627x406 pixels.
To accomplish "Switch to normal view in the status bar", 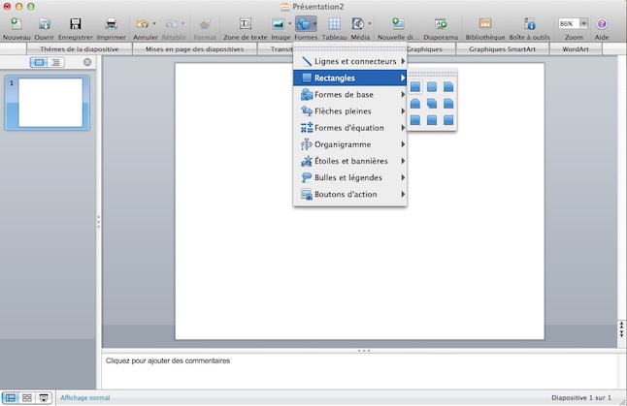I will point(11,398).
